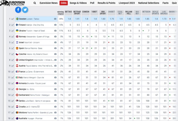
Task: Click the William Hill column header
Action: (129, 13)
